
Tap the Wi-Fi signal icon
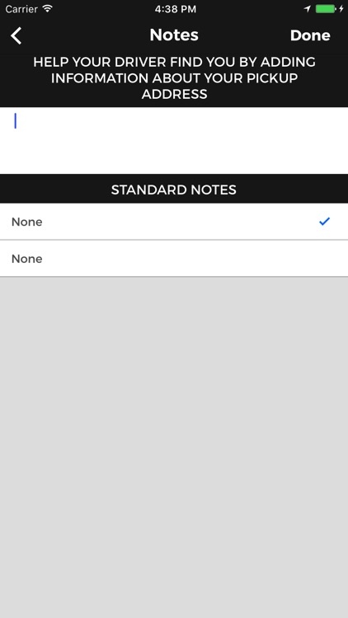tap(47, 9)
